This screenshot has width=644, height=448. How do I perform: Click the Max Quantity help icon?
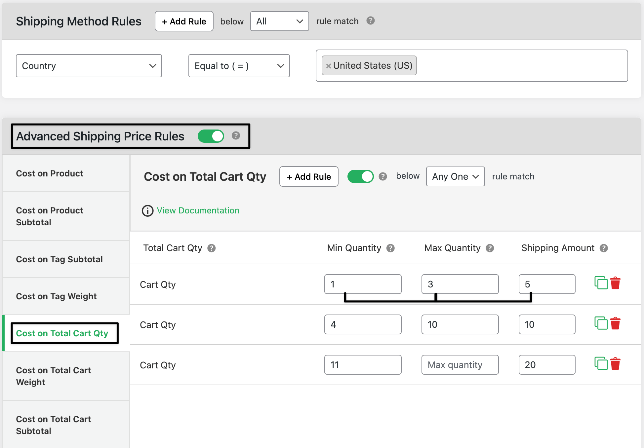490,248
